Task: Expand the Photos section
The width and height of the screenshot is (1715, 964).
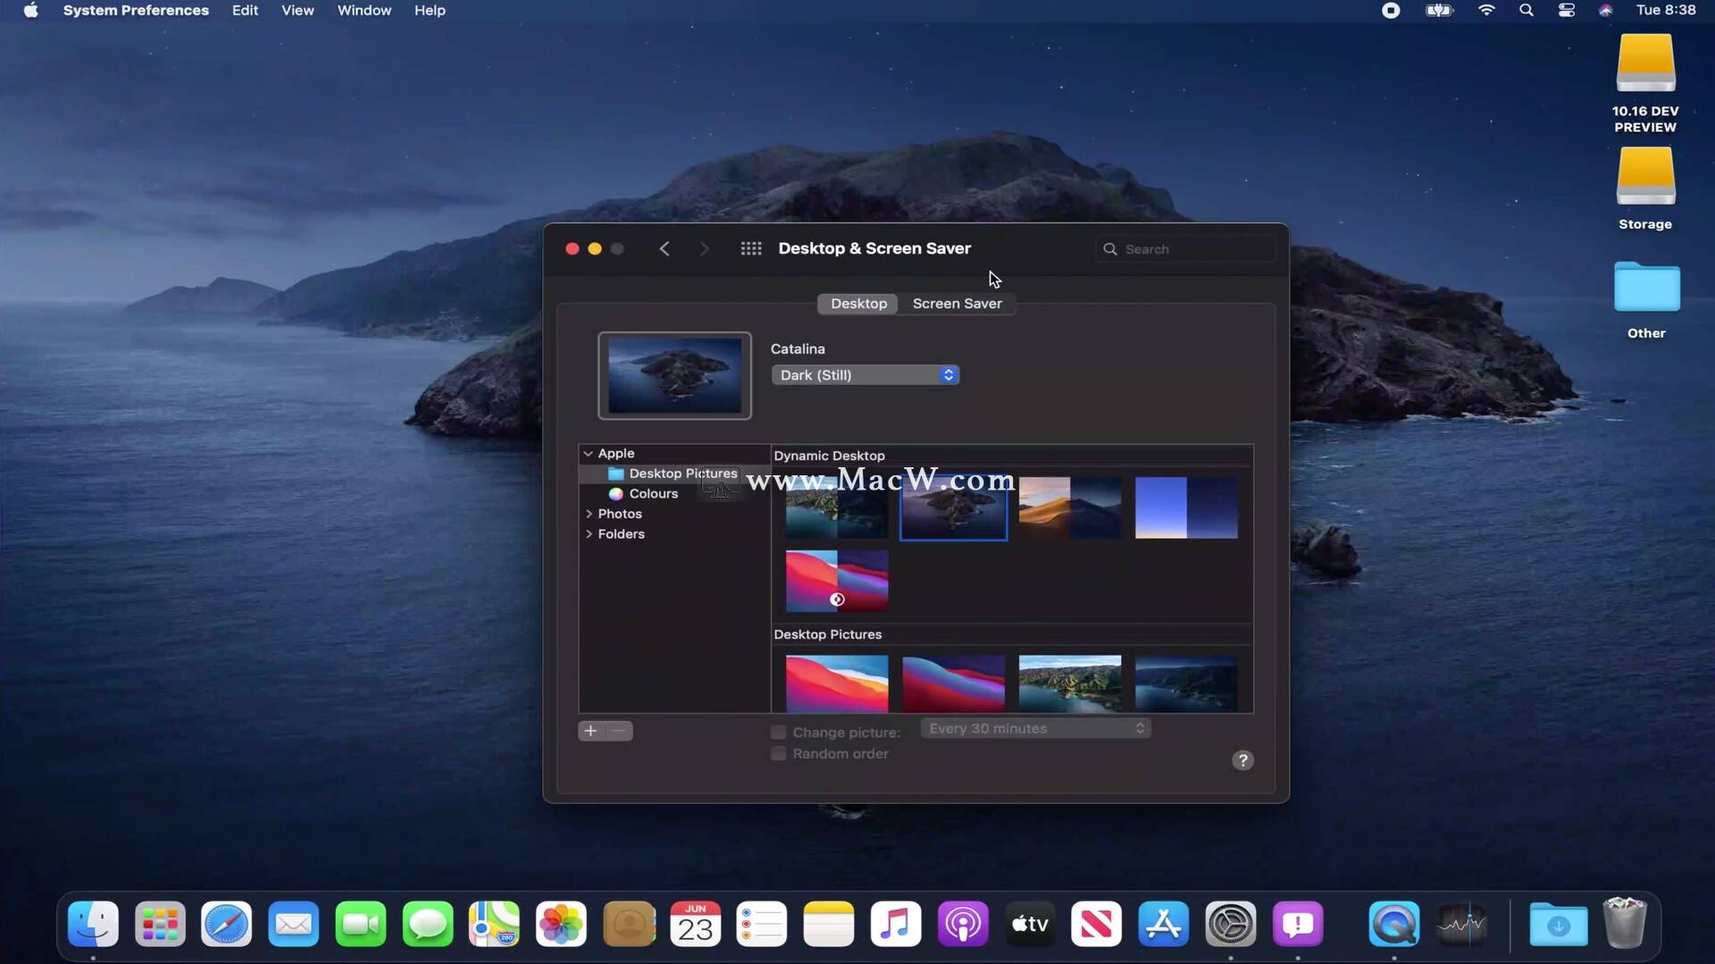Action: [589, 514]
